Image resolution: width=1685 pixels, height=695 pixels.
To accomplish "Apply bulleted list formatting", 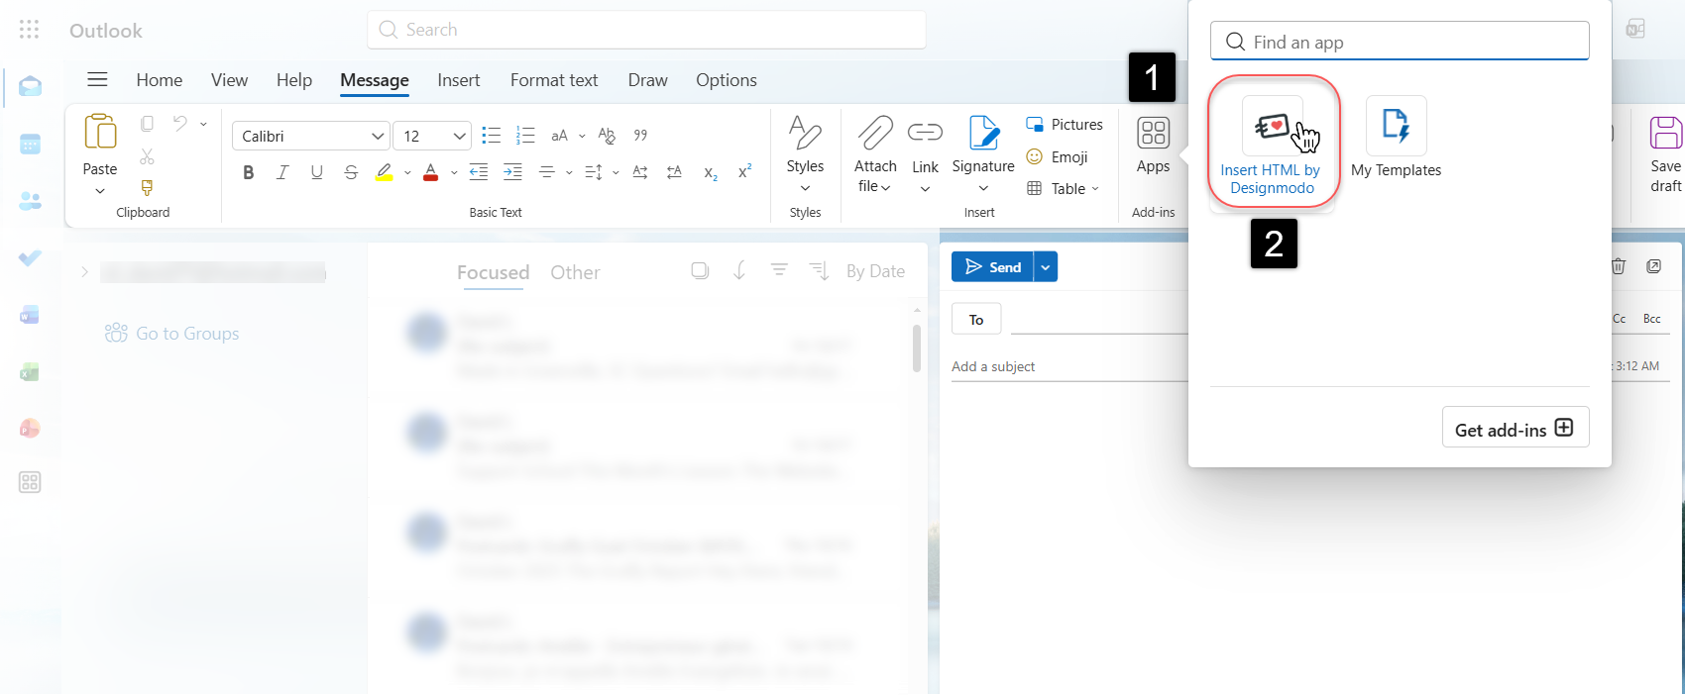I will tap(491, 136).
